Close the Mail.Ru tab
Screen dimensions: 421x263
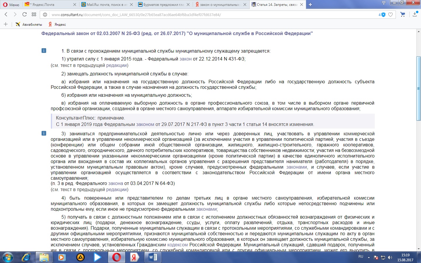tap(131, 5)
